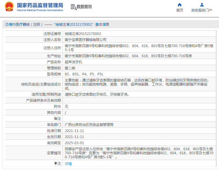Click the 注册人名称 row label

[52, 40]
